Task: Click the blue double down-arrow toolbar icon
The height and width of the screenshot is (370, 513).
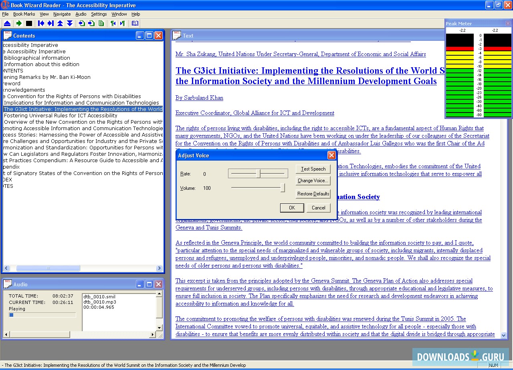Action: (x=70, y=23)
